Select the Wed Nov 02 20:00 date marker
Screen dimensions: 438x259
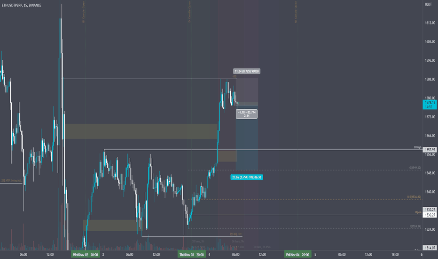point(86,254)
